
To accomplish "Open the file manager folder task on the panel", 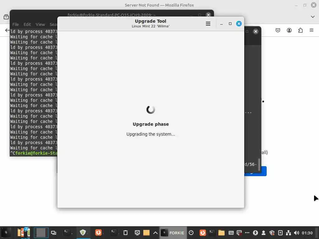I will (x=221, y=233).
